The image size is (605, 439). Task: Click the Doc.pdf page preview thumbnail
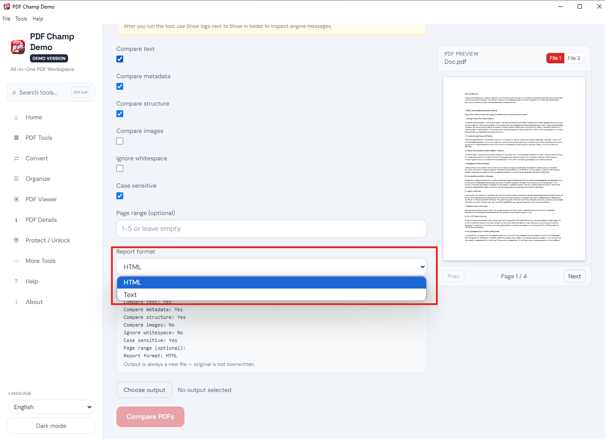pyautogui.click(x=514, y=169)
